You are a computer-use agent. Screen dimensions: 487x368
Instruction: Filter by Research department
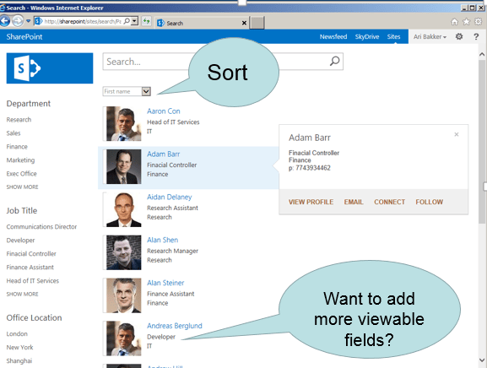pos(19,120)
